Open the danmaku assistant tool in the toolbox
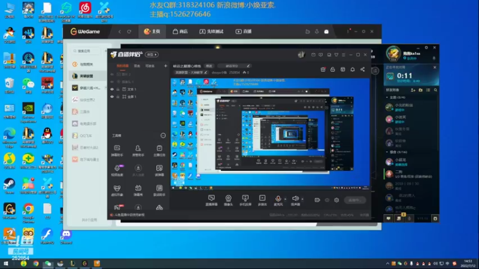The image size is (479, 269). tap(117, 151)
